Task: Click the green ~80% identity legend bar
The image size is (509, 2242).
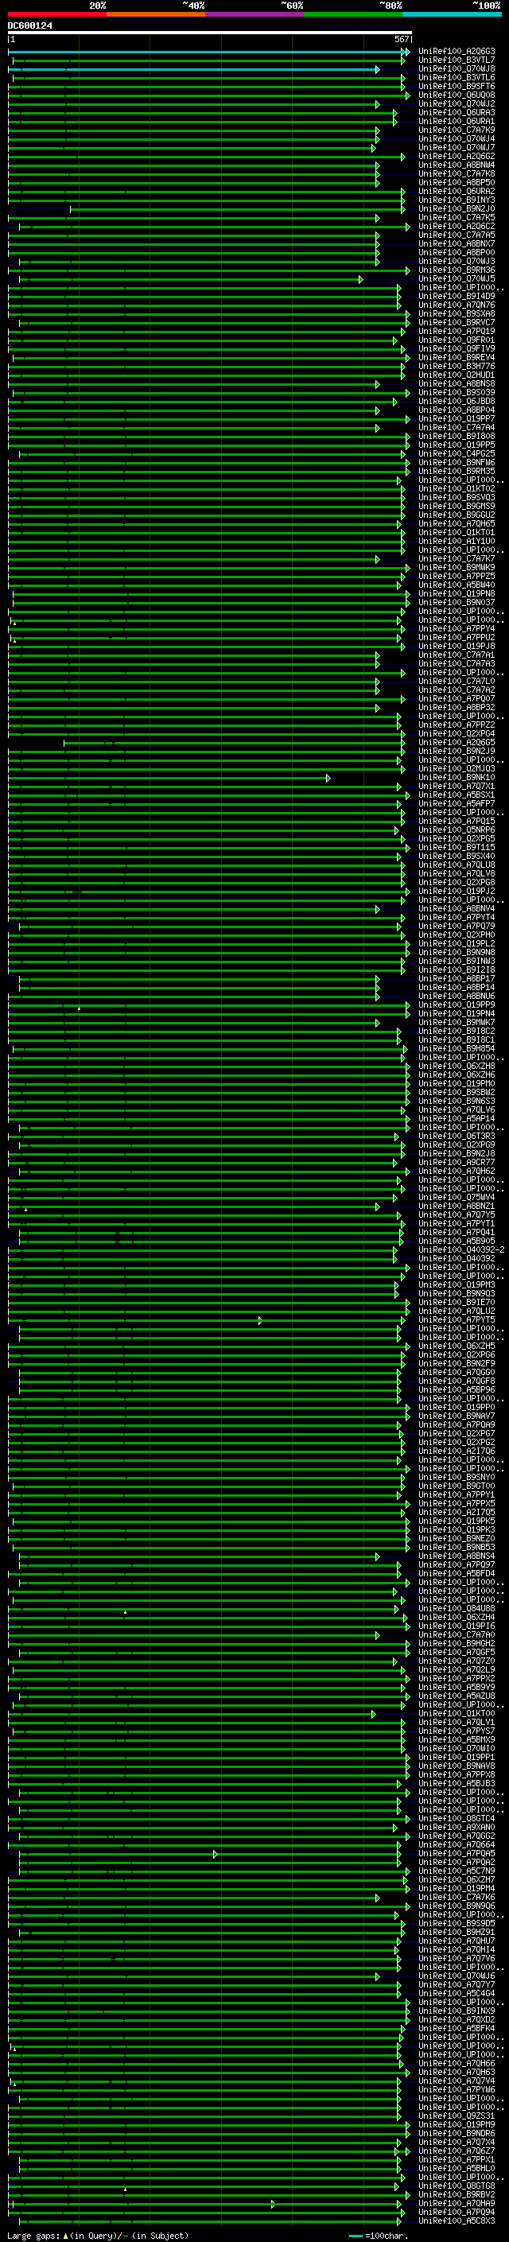Action: tap(353, 14)
